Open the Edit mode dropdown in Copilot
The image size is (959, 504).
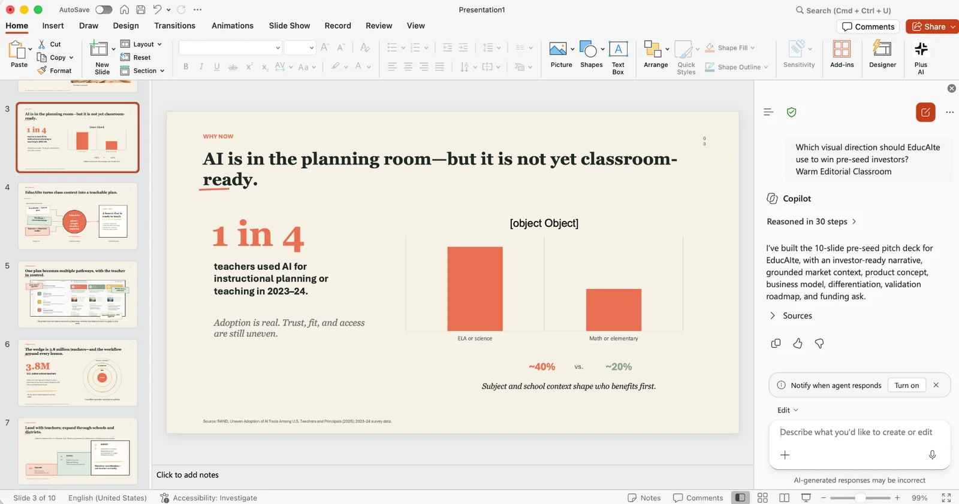788,410
